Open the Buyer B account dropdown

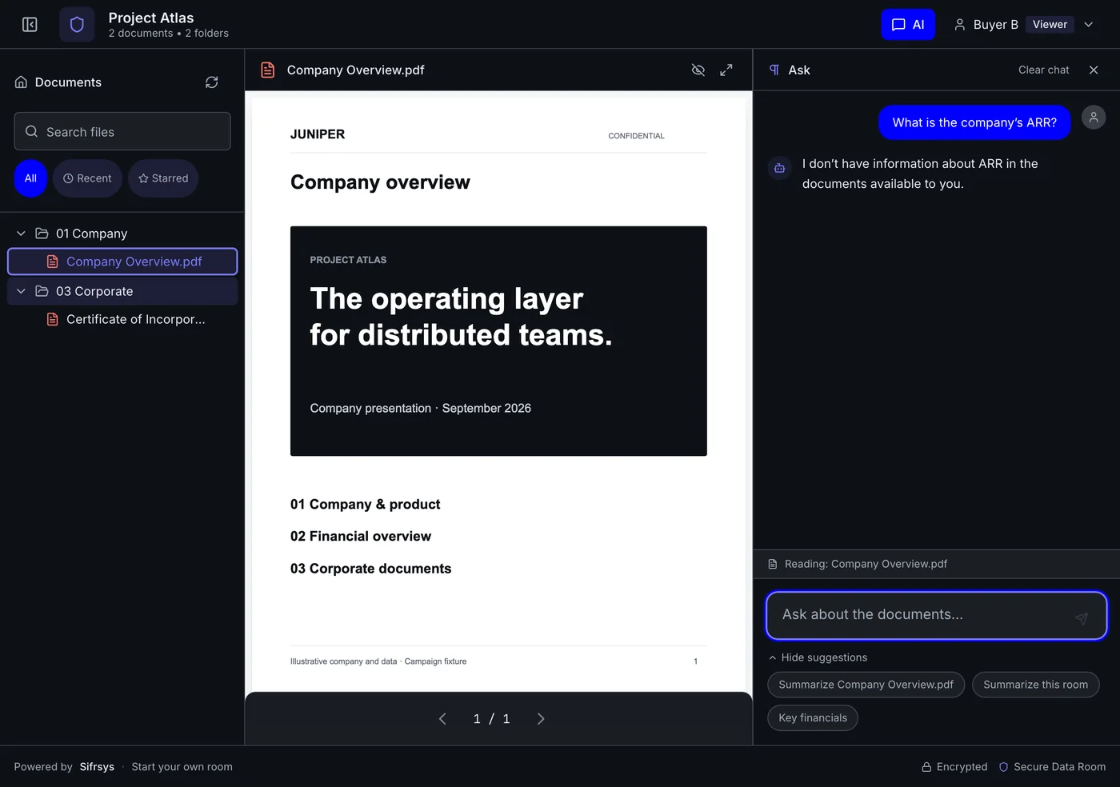(x=1089, y=25)
